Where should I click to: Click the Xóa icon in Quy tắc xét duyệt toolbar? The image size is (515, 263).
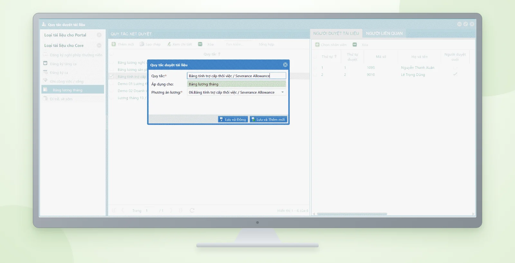click(x=200, y=44)
